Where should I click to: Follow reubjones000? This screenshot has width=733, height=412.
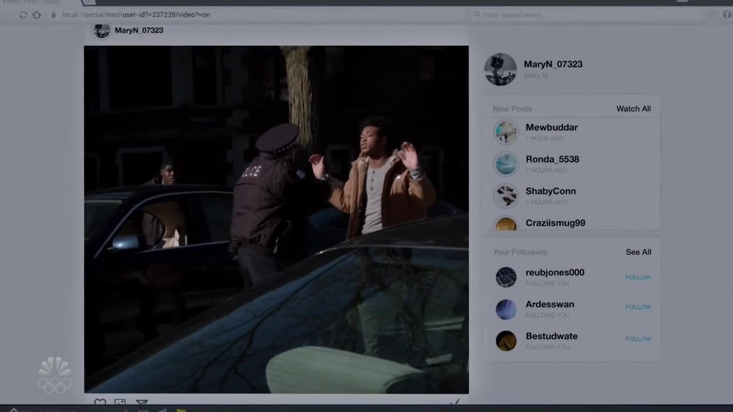click(638, 277)
